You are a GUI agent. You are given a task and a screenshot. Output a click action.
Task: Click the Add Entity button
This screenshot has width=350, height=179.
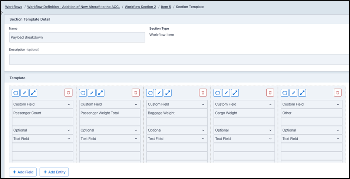(x=54, y=172)
